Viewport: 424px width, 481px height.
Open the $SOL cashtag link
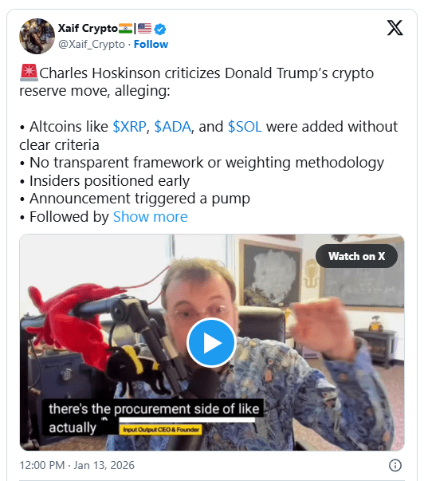245,127
